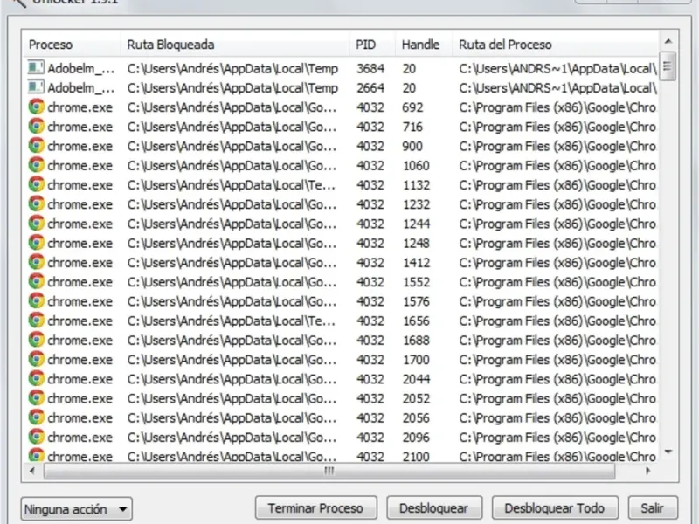Click blocked path in PID 2664 row
The width and height of the screenshot is (699, 524).
(232, 88)
